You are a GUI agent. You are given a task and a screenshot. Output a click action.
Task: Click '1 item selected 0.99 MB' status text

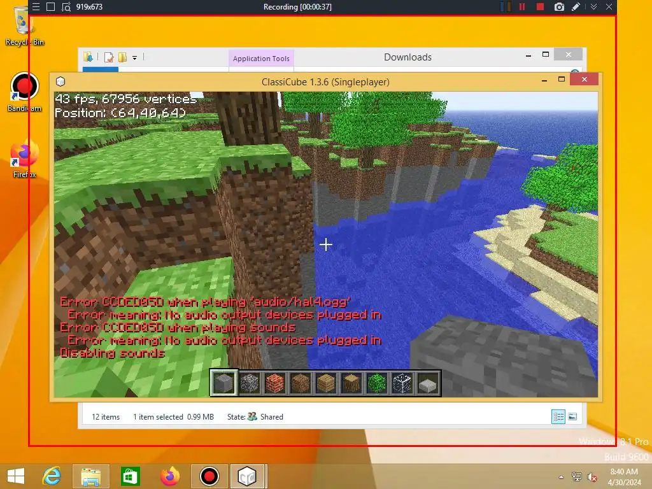click(173, 416)
